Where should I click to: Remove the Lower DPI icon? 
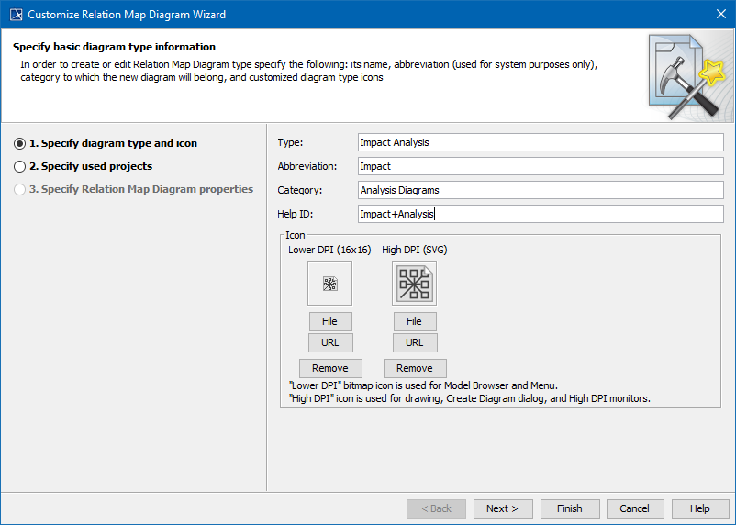click(x=329, y=368)
